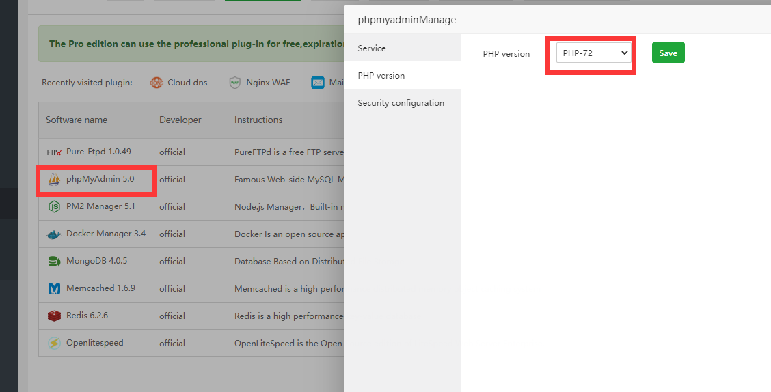
Task: Click 'official' in the Openlitespeed row
Action: coord(172,343)
